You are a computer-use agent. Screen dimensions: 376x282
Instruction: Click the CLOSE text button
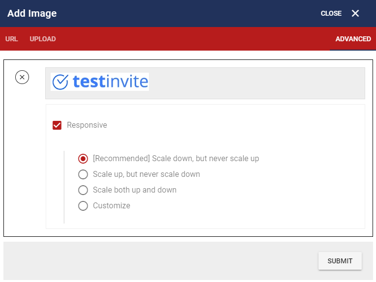pos(331,13)
